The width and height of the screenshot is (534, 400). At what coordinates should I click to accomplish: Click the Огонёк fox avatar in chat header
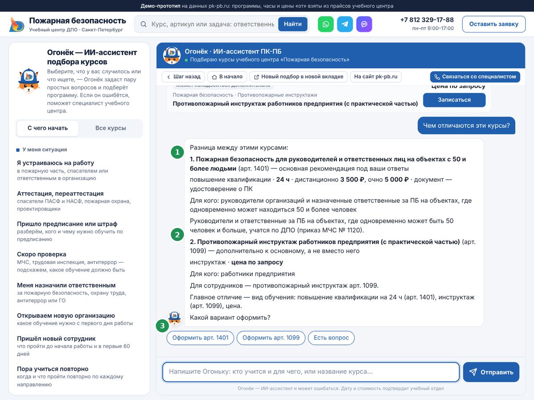[172, 55]
